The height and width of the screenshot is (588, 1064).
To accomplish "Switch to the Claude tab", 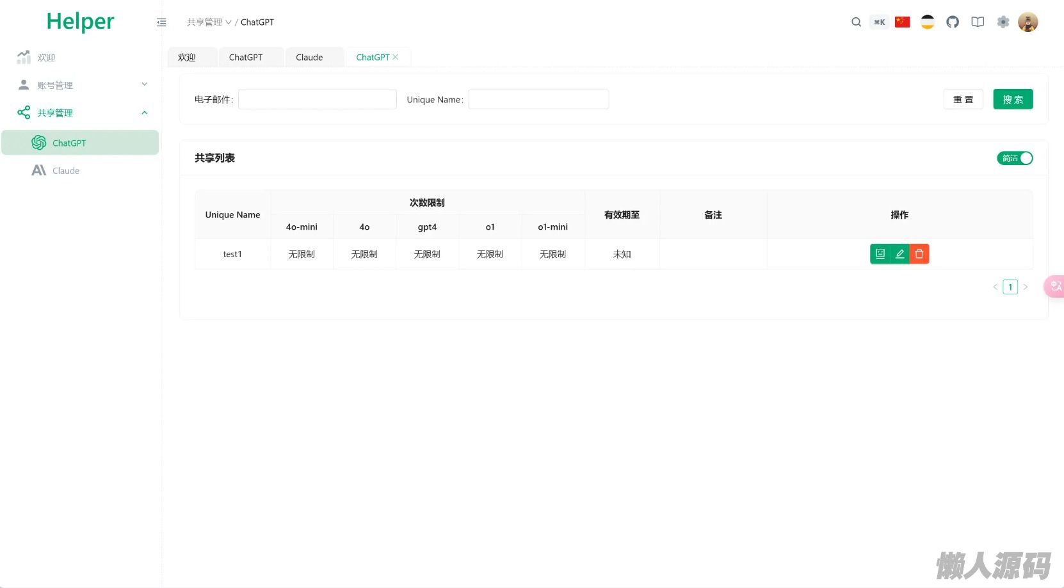I will [x=309, y=58].
